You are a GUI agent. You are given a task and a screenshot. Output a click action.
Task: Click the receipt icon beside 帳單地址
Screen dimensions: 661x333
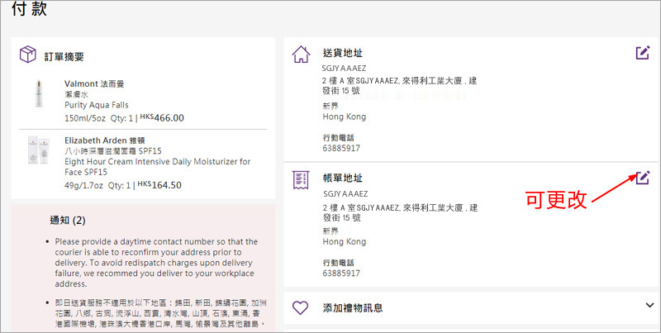[302, 179]
